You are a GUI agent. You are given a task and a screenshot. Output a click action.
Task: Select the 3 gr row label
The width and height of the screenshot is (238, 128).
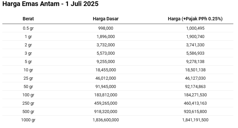pos(28,53)
